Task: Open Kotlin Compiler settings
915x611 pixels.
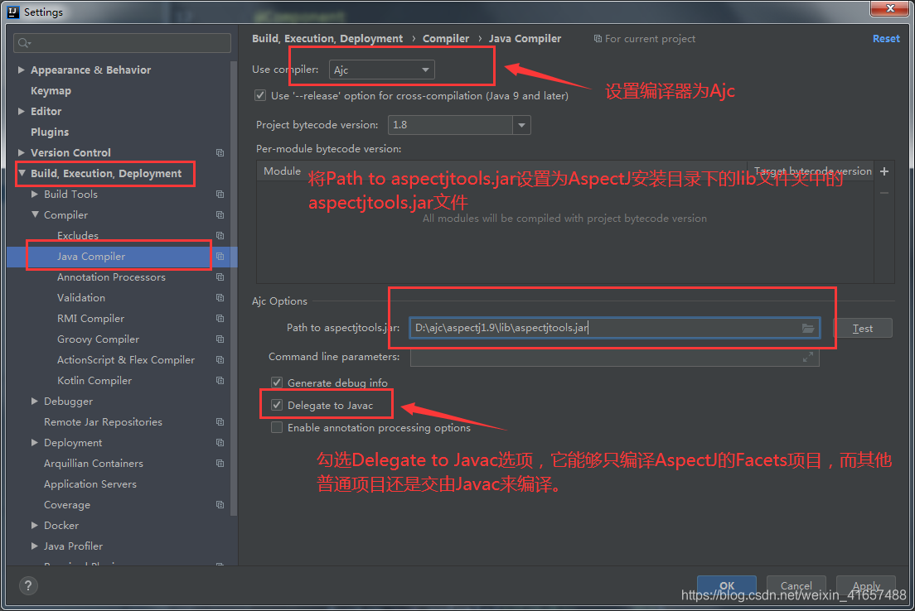Action: [94, 381]
